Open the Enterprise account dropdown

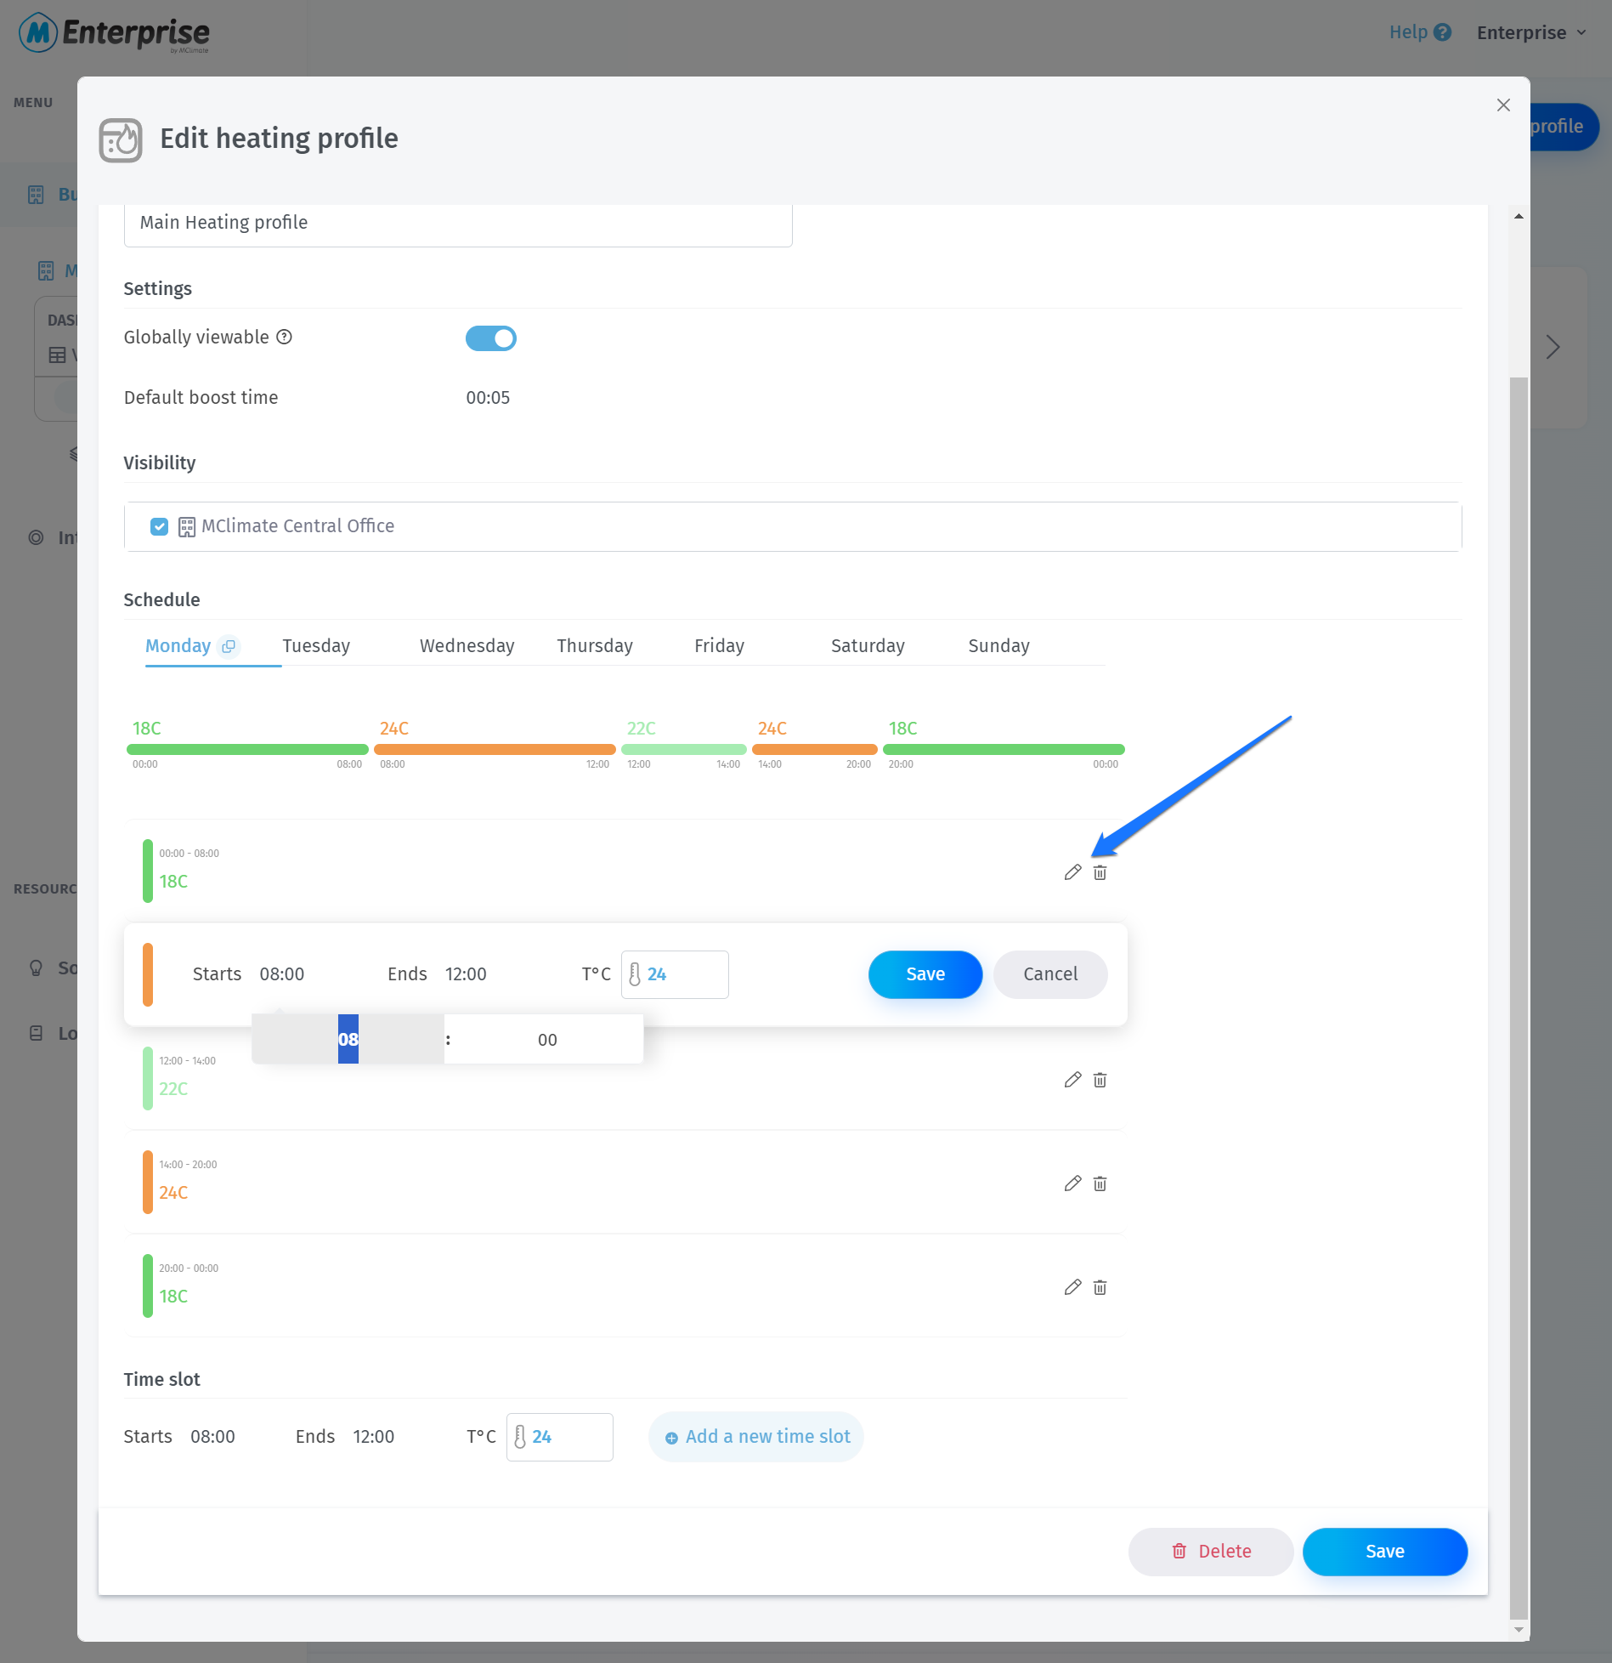click(x=1530, y=32)
